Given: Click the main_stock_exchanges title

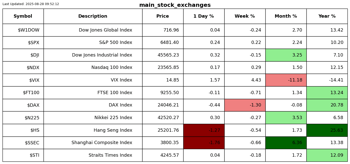Looking at the screenshot, I should [175, 5].
